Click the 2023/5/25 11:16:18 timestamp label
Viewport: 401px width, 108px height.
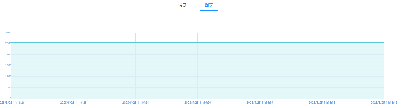tap(322, 102)
